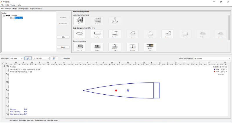Open the Flight configuration dropdown
This screenshot has width=232, height=123.
pyautogui.click(x=212, y=58)
